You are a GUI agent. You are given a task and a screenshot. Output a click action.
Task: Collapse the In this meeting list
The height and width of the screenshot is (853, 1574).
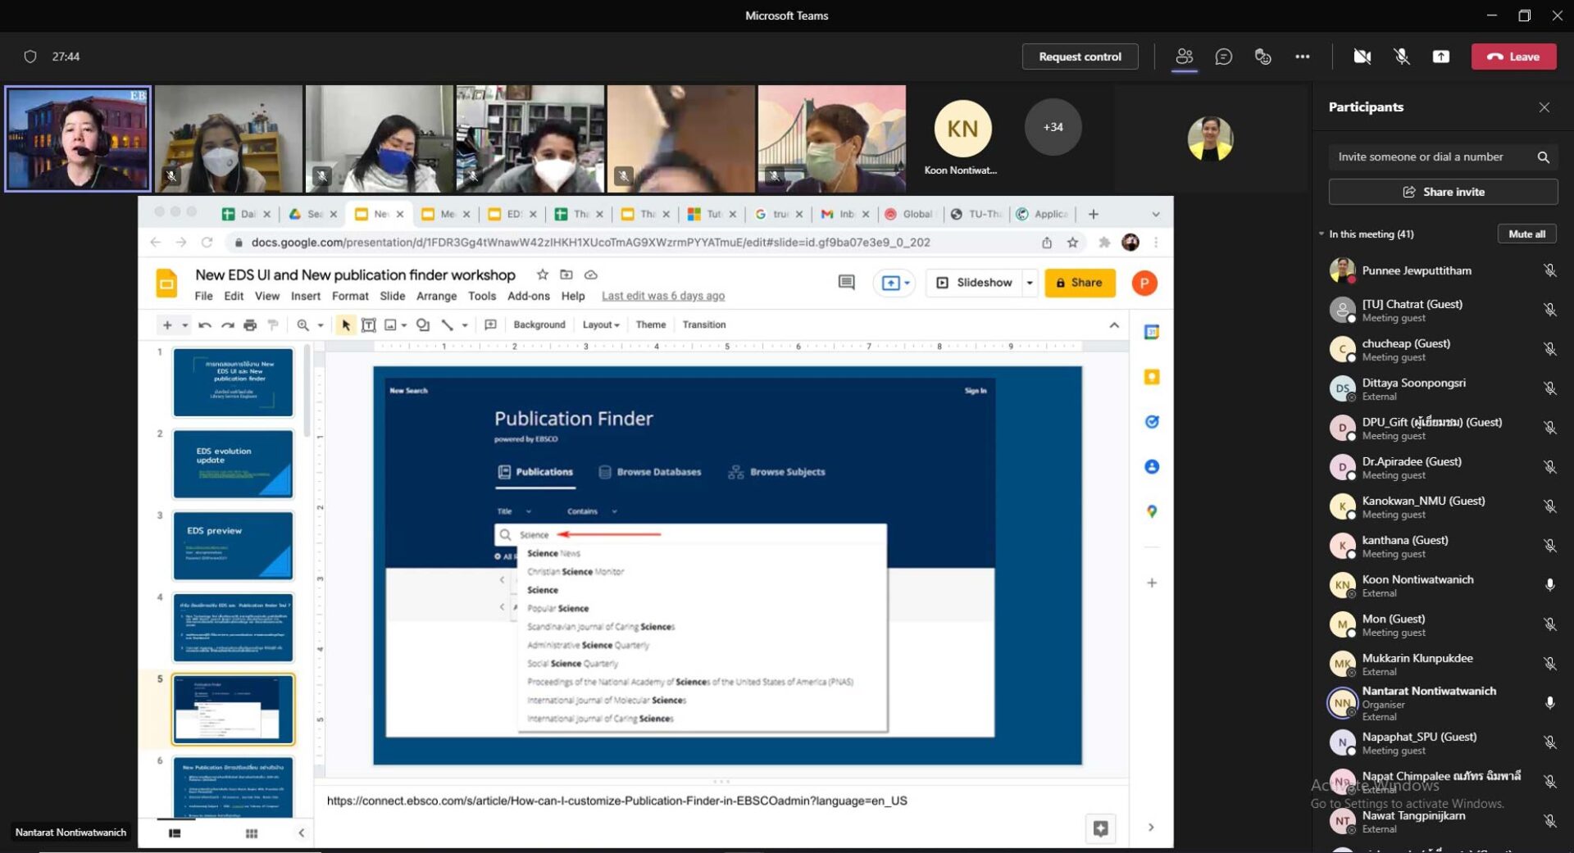(x=1322, y=234)
